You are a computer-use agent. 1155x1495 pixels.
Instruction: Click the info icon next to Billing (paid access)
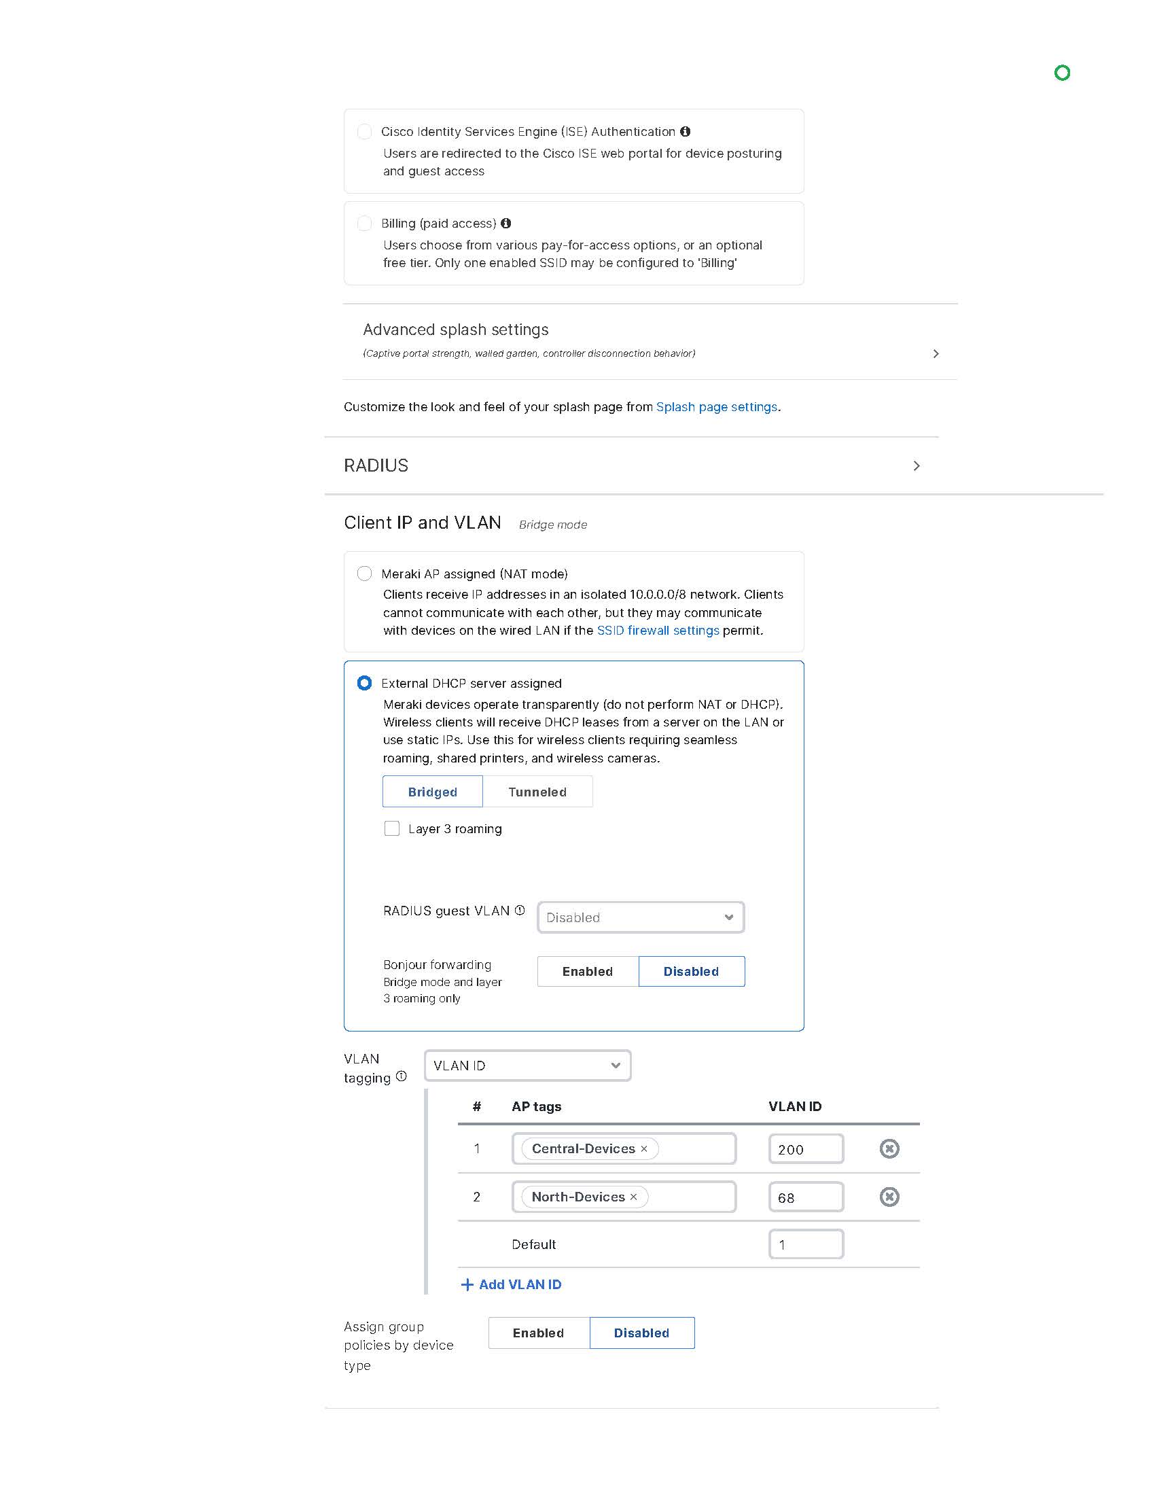point(505,223)
